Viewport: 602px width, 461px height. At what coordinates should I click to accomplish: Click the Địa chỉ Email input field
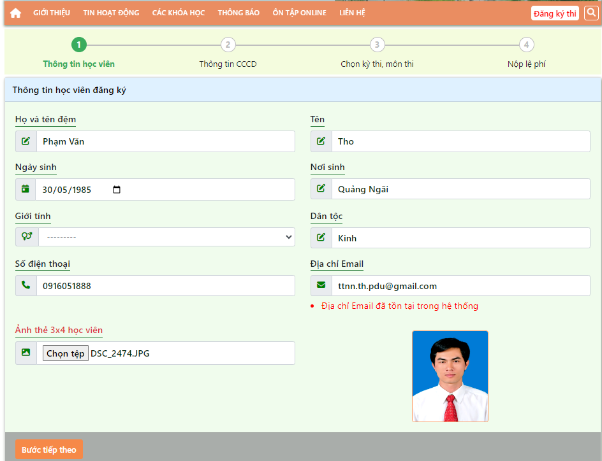(x=460, y=286)
